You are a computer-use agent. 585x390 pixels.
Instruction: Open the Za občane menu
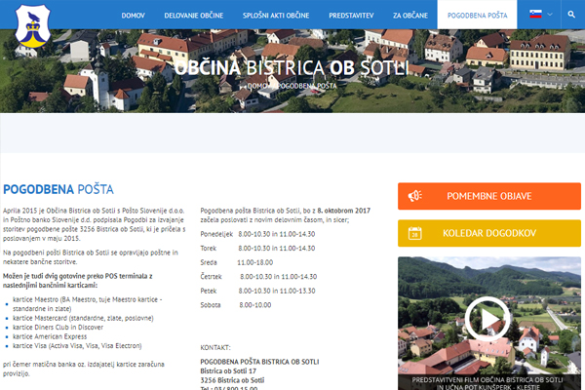pyautogui.click(x=409, y=15)
